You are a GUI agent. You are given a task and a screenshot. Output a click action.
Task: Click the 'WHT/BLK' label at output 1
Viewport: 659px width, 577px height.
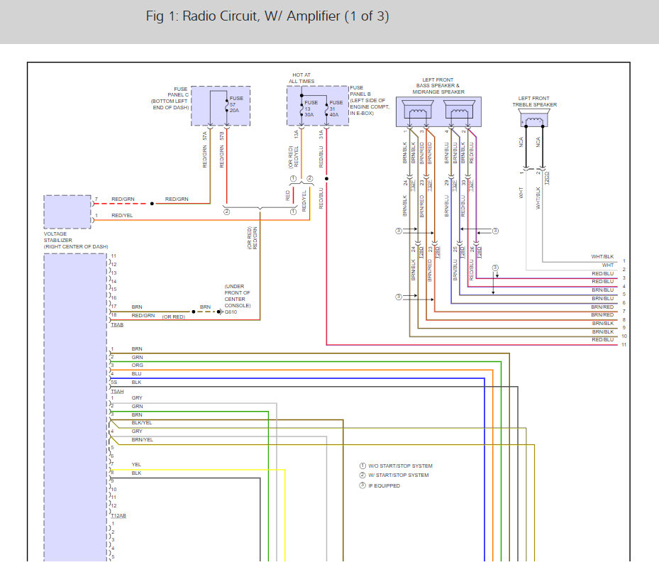click(602, 256)
